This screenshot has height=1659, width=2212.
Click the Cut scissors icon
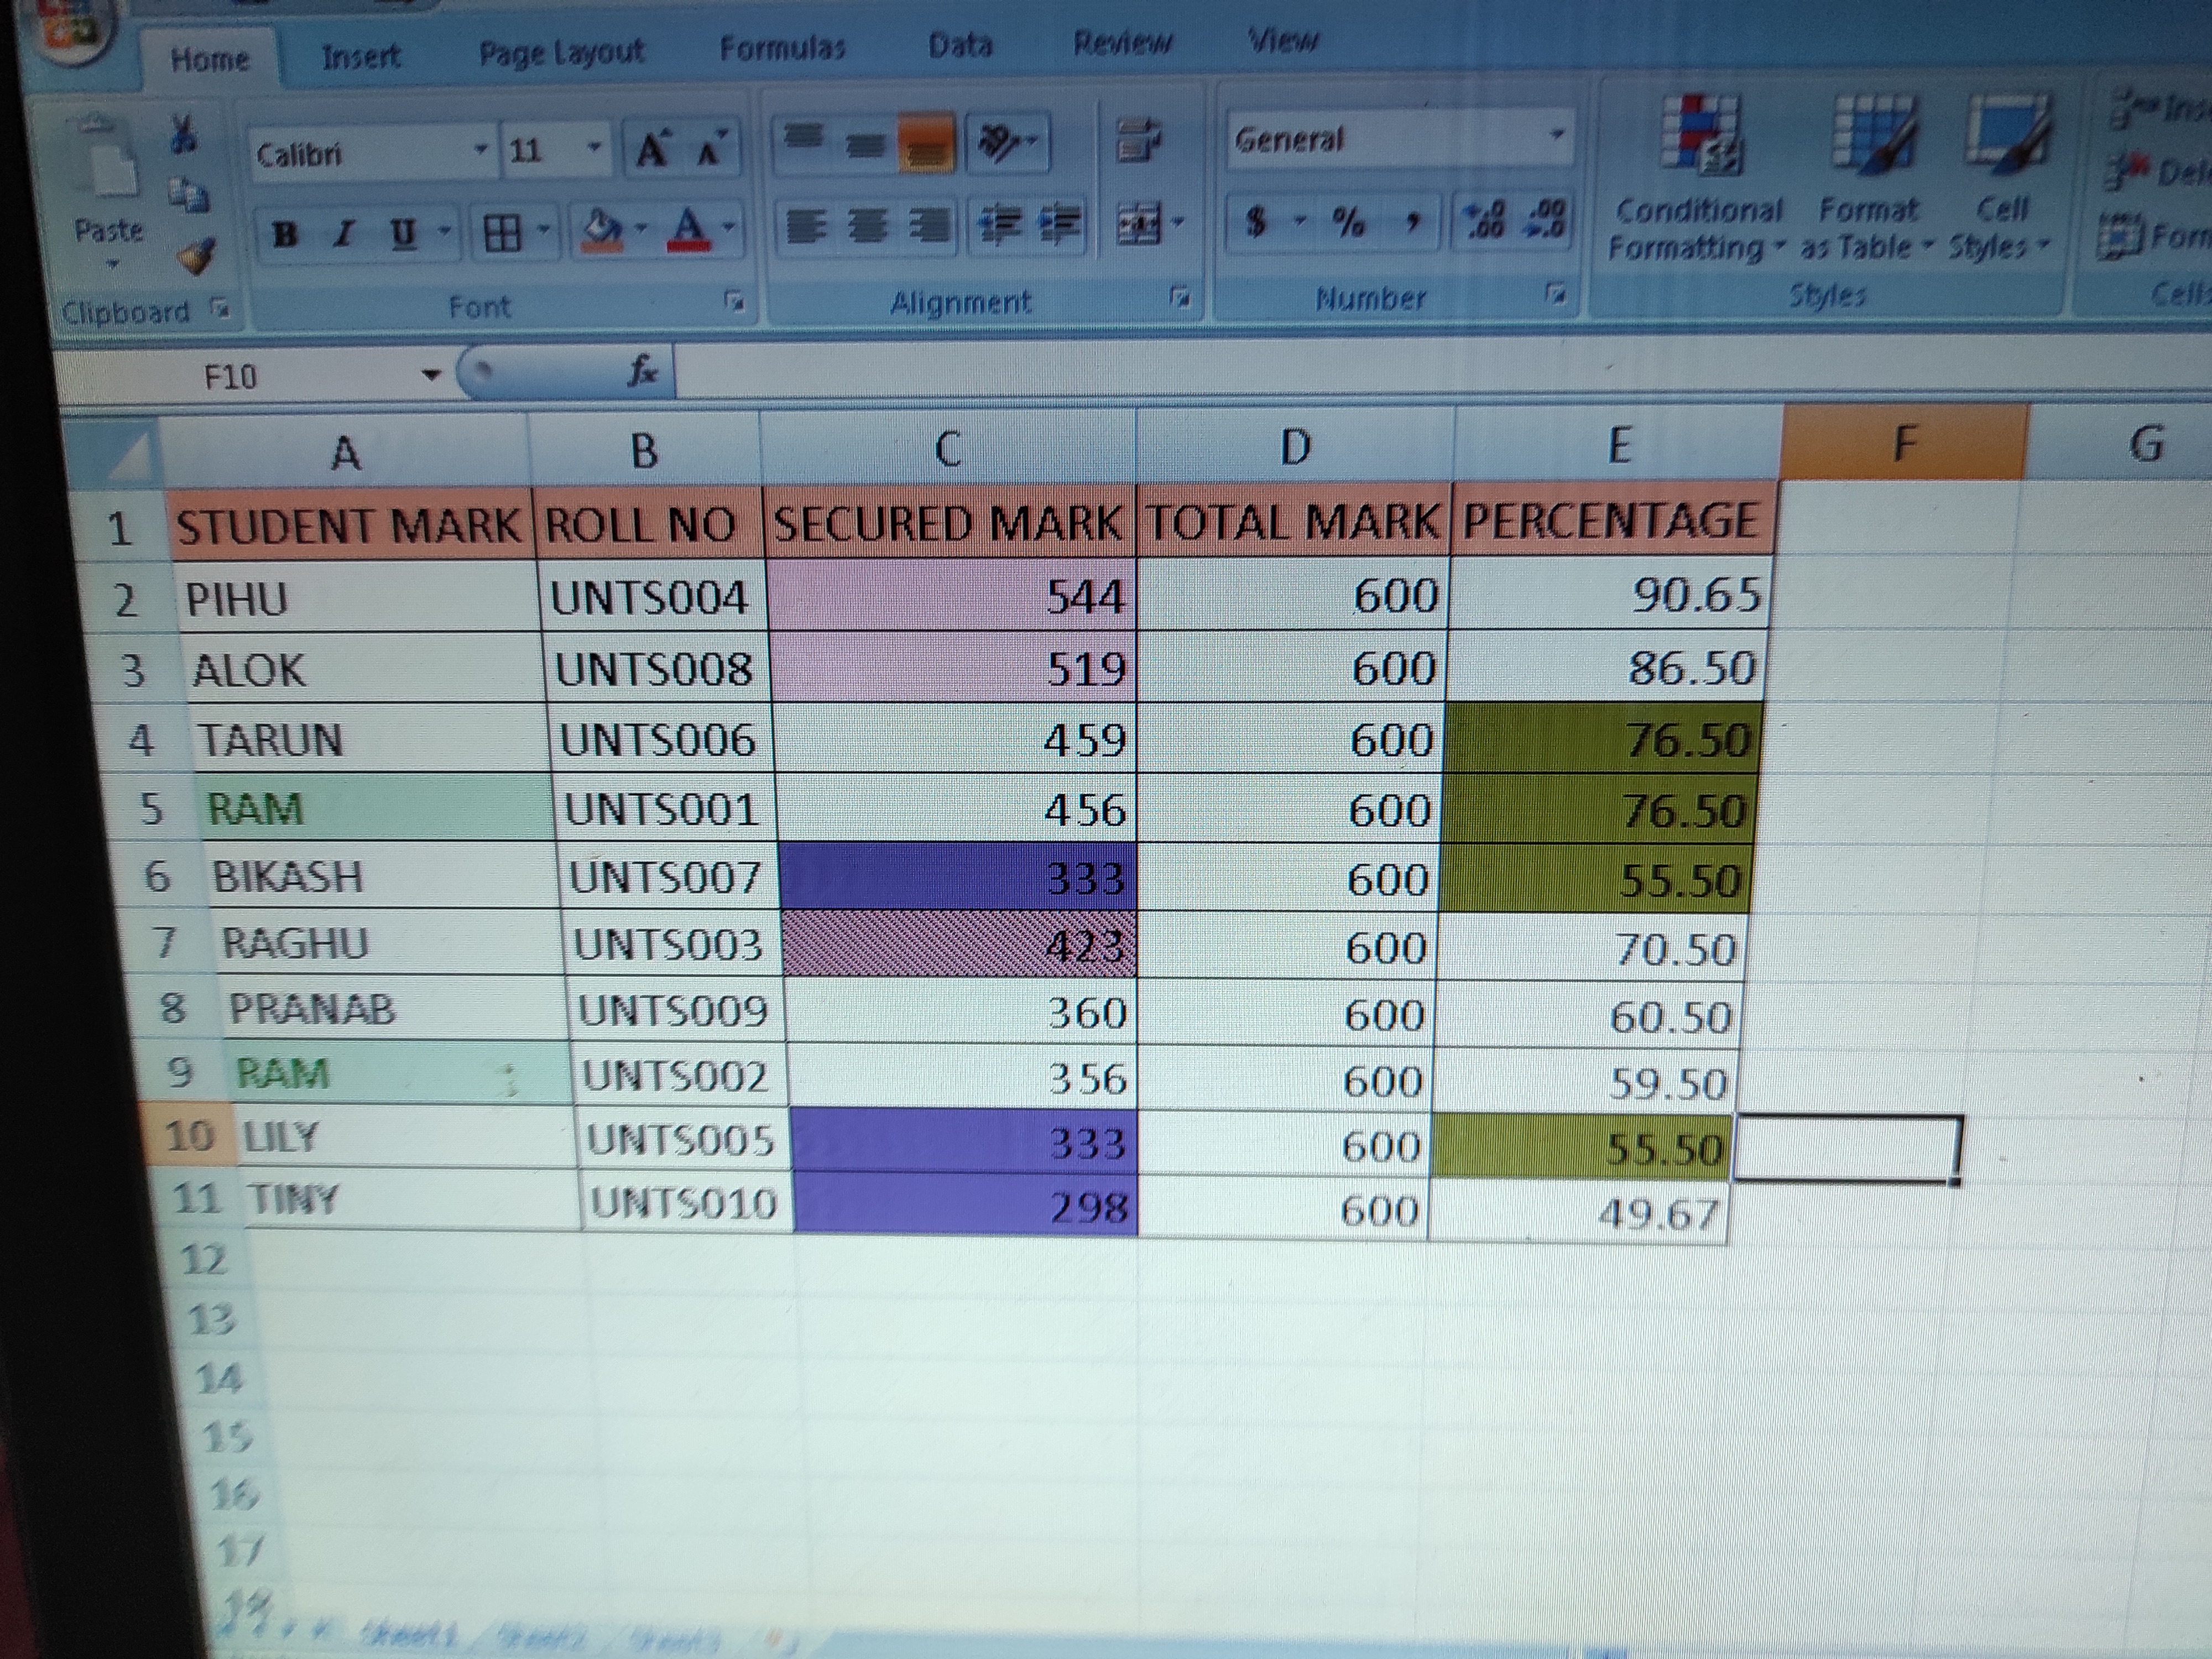click(x=184, y=134)
